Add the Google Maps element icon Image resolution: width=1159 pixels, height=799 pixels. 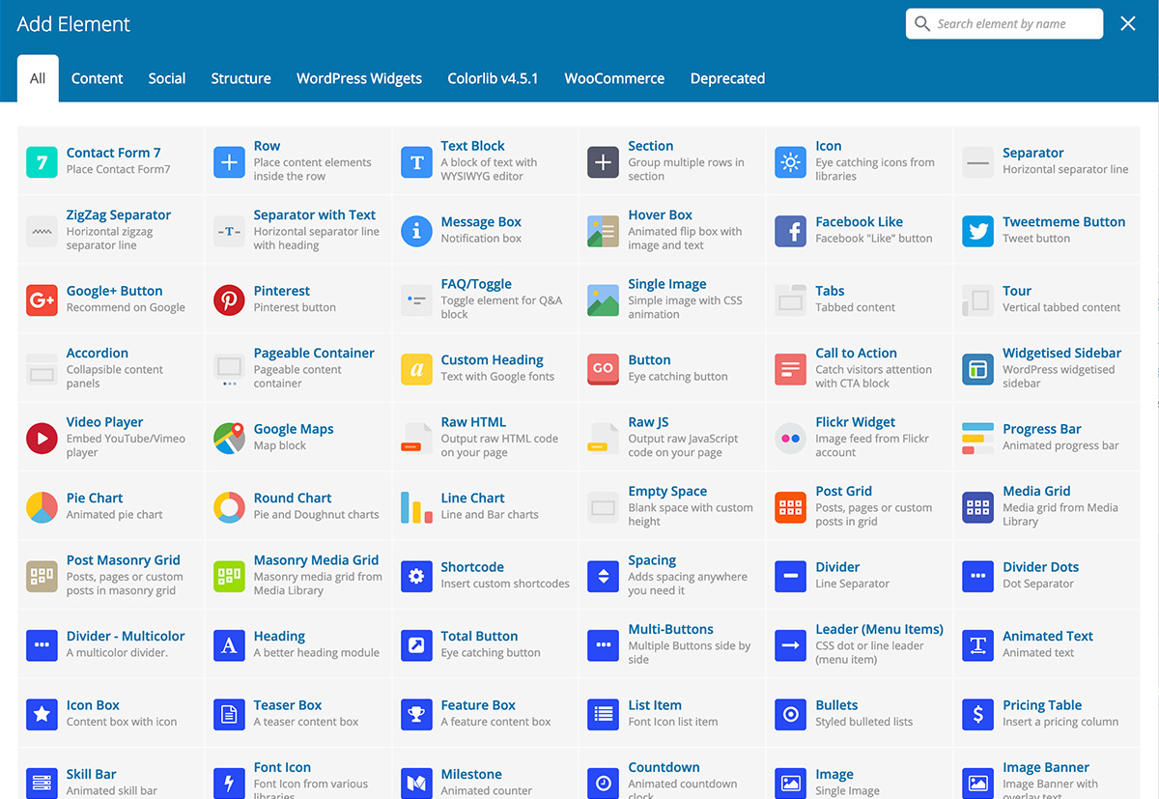pyautogui.click(x=229, y=439)
